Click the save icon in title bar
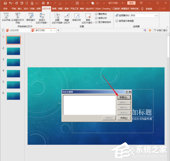 pyautogui.click(x=5, y=3)
